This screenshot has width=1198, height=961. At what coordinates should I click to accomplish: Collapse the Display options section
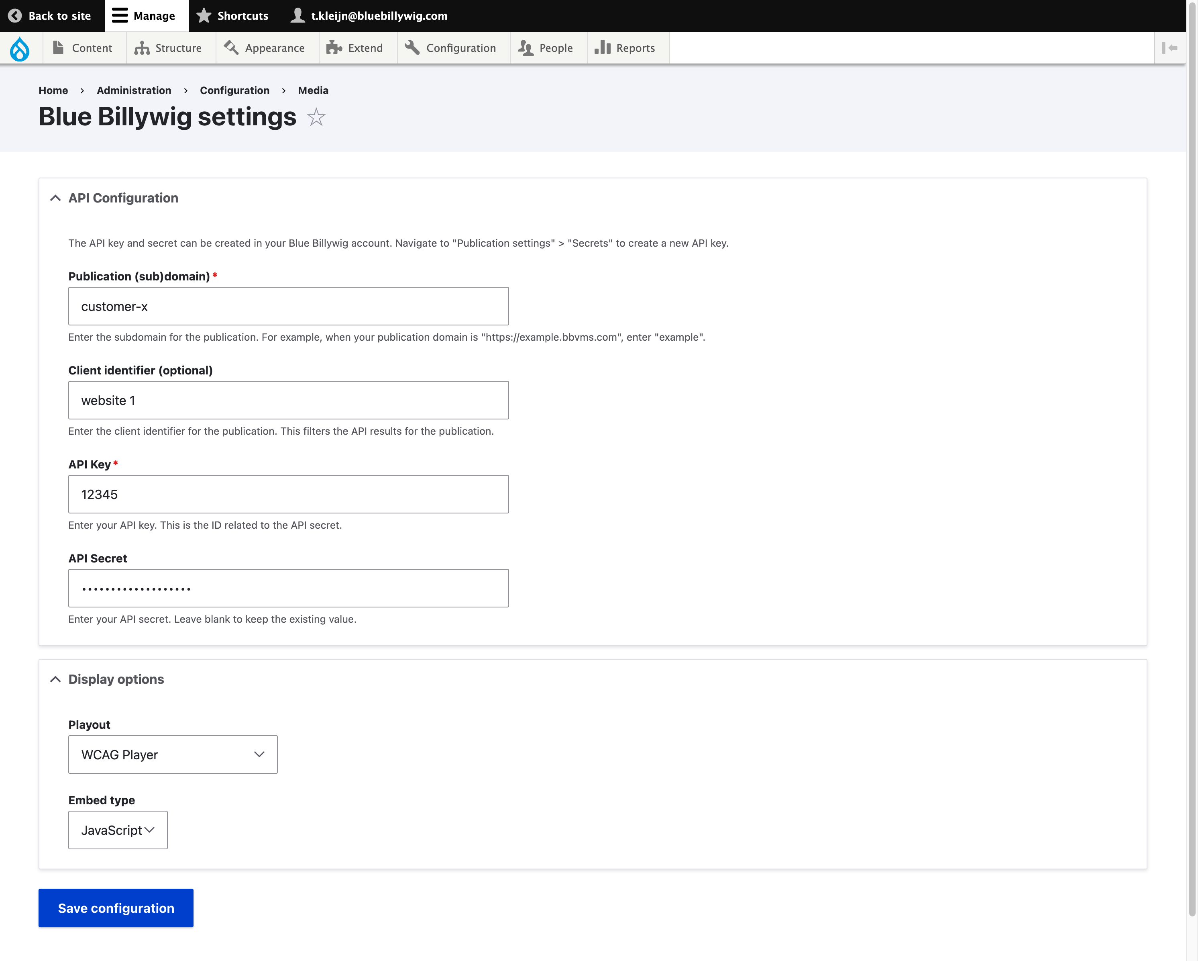pyautogui.click(x=55, y=679)
